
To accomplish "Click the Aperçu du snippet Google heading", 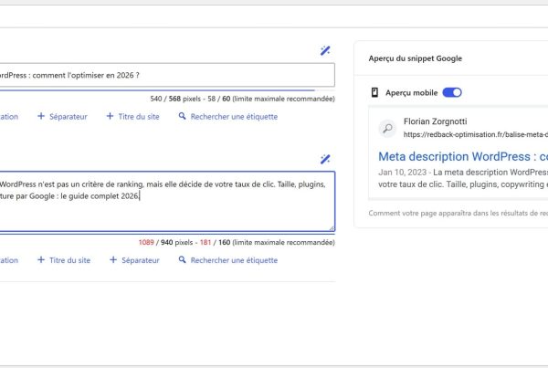I will [416, 58].
